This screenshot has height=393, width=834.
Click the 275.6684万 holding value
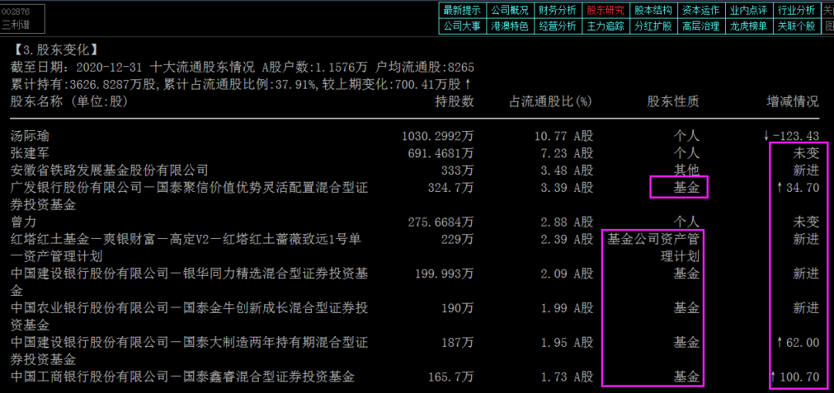tap(441, 222)
